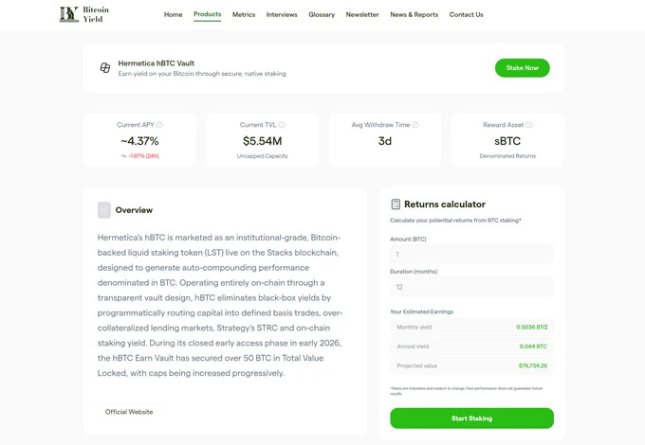
Task: Click the Projected value $76,734.28
Action: (533, 365)
